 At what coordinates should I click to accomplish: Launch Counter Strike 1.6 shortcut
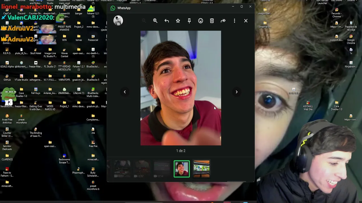pyautogui.click(x=7, y=132)
